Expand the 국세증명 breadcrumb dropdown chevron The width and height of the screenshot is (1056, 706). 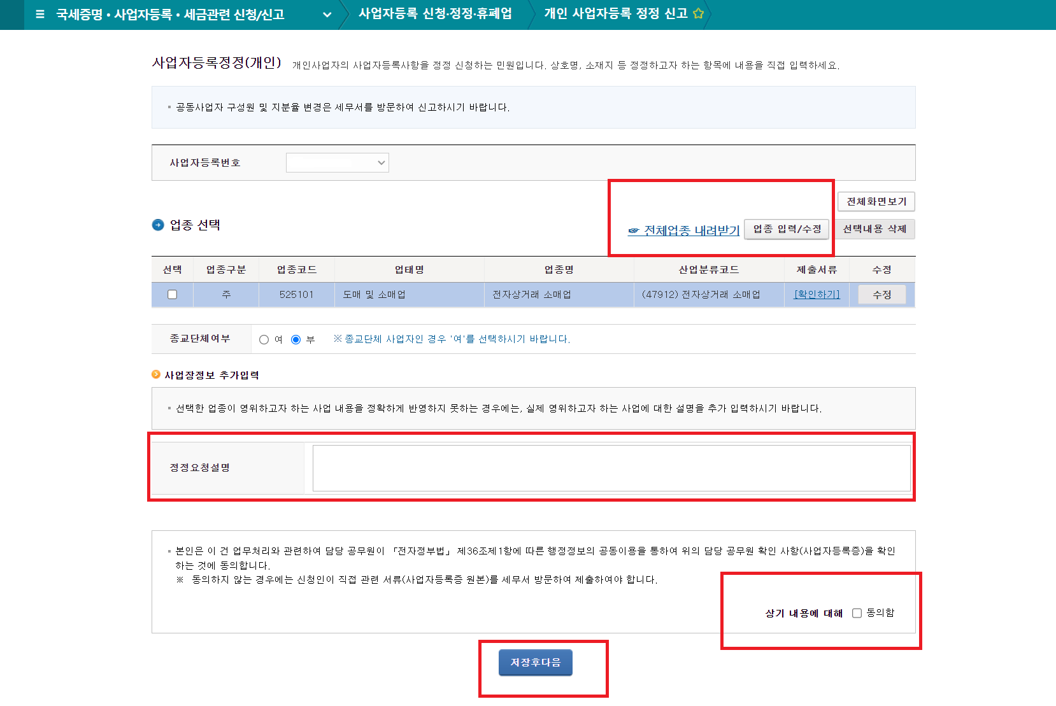click(x=327, y=14)
